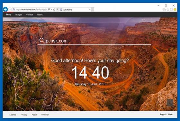
Task: Open the info button over the wallpaper
Action: [x=170, y=103]
